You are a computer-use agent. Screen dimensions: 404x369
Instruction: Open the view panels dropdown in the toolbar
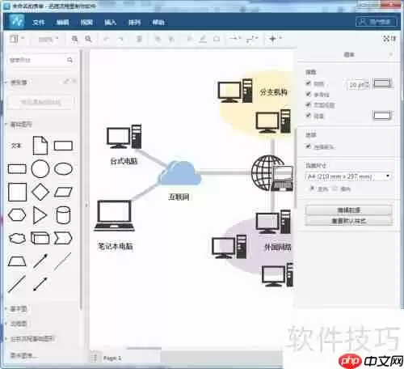[x=17, y=39]
